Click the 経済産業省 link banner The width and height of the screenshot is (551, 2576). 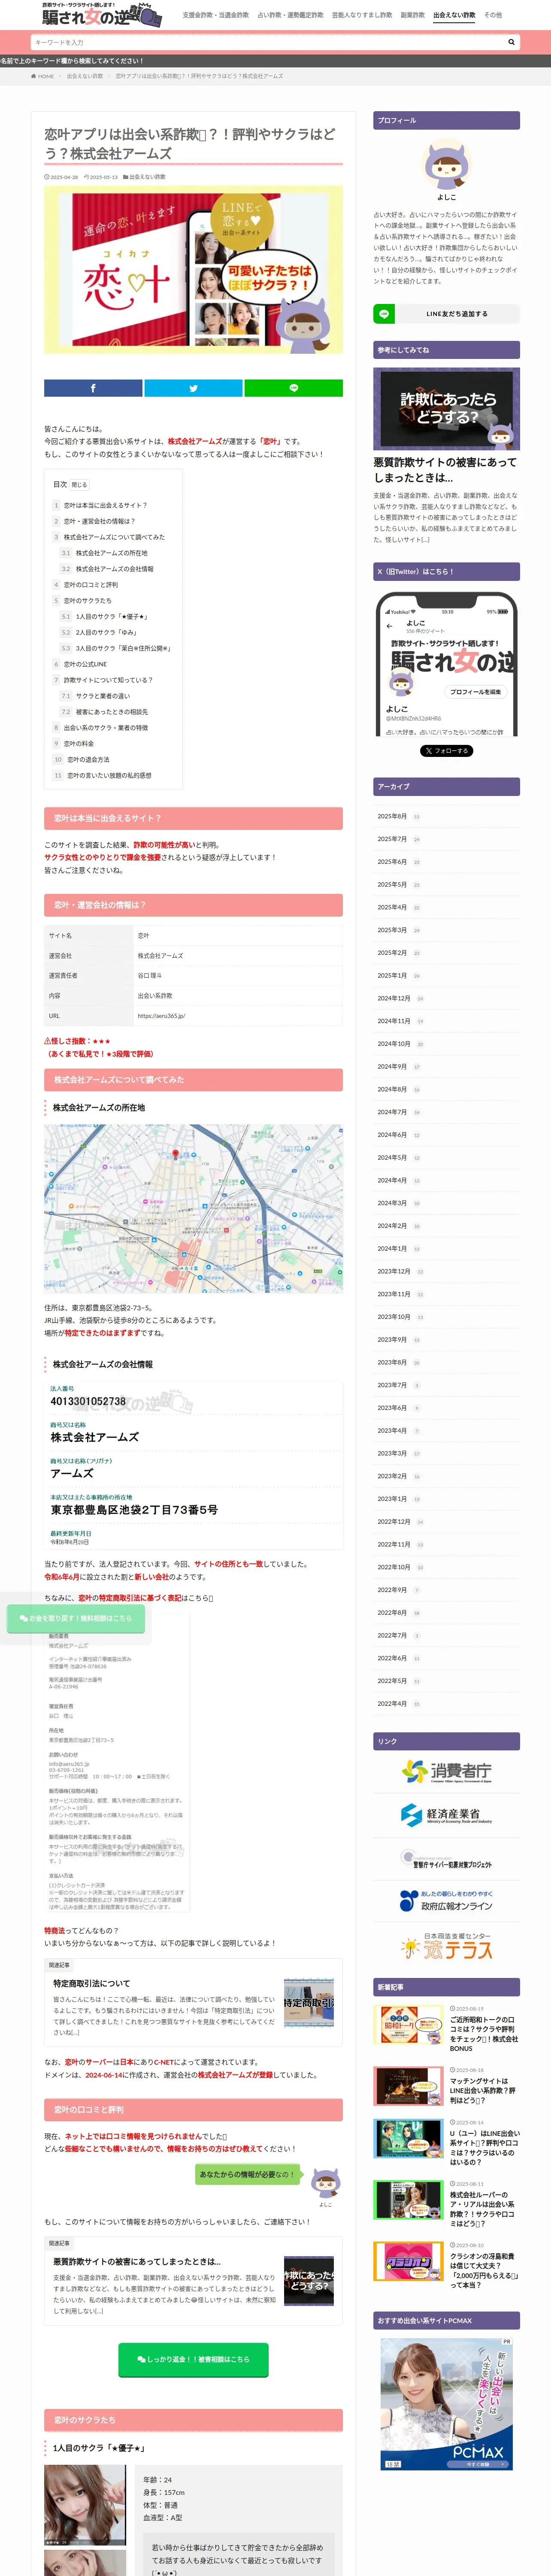click(446, 1814)
